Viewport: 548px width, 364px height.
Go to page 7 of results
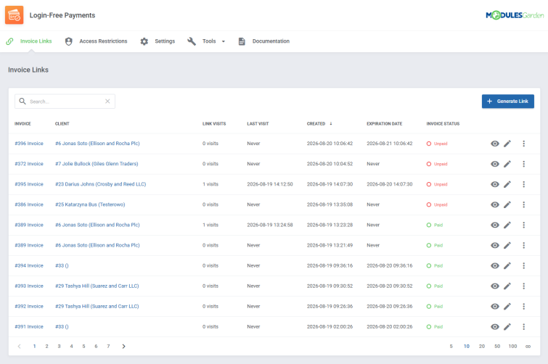[108, 346]
